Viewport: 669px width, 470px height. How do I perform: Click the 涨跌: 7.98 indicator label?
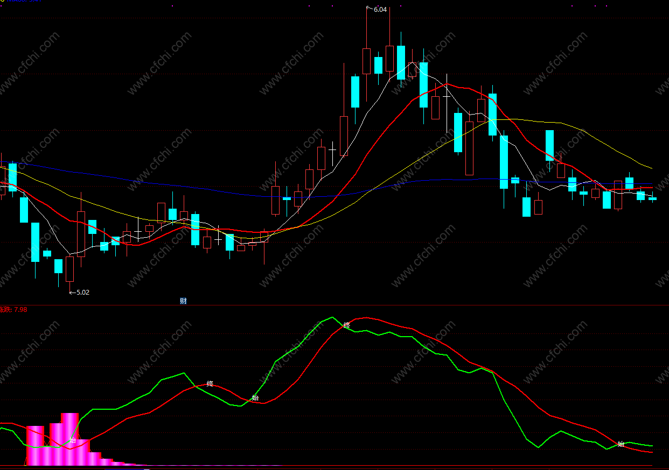point(13,309)
